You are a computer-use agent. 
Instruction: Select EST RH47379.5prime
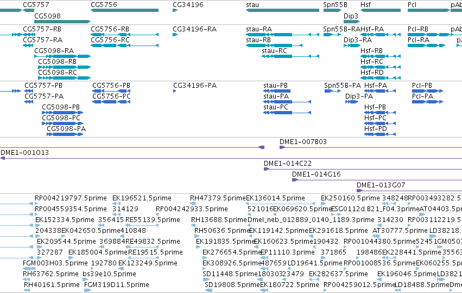click(x=218, y=198)
